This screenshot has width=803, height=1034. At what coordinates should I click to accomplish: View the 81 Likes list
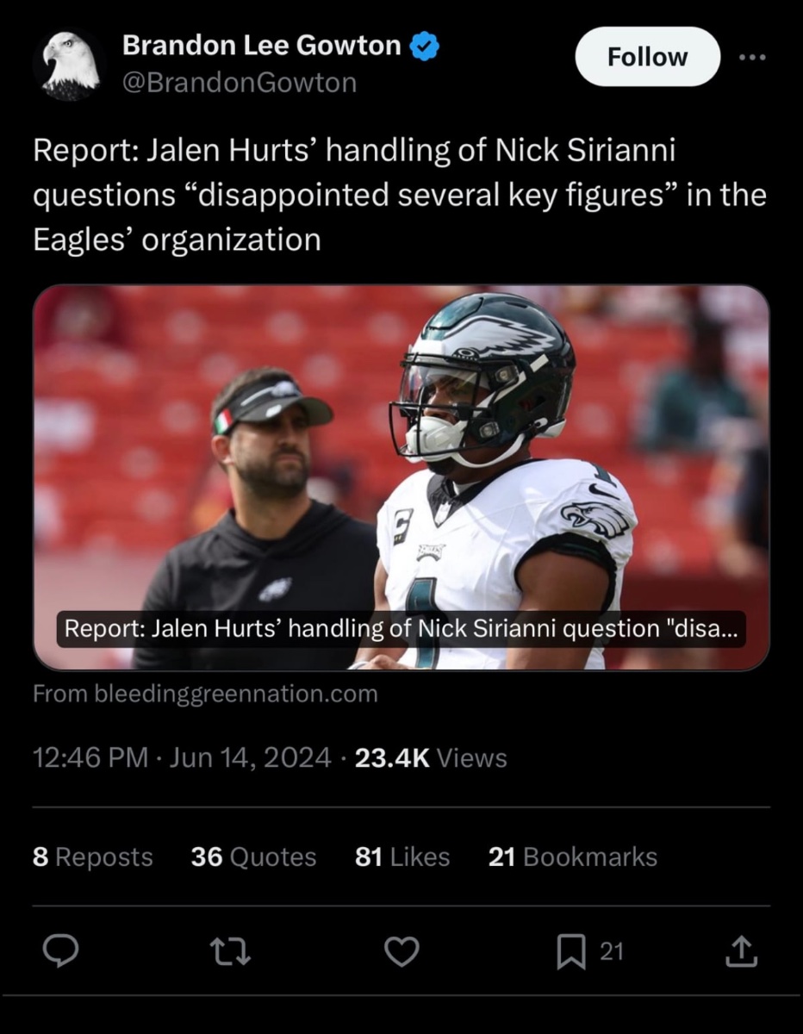tap(402, 857)
